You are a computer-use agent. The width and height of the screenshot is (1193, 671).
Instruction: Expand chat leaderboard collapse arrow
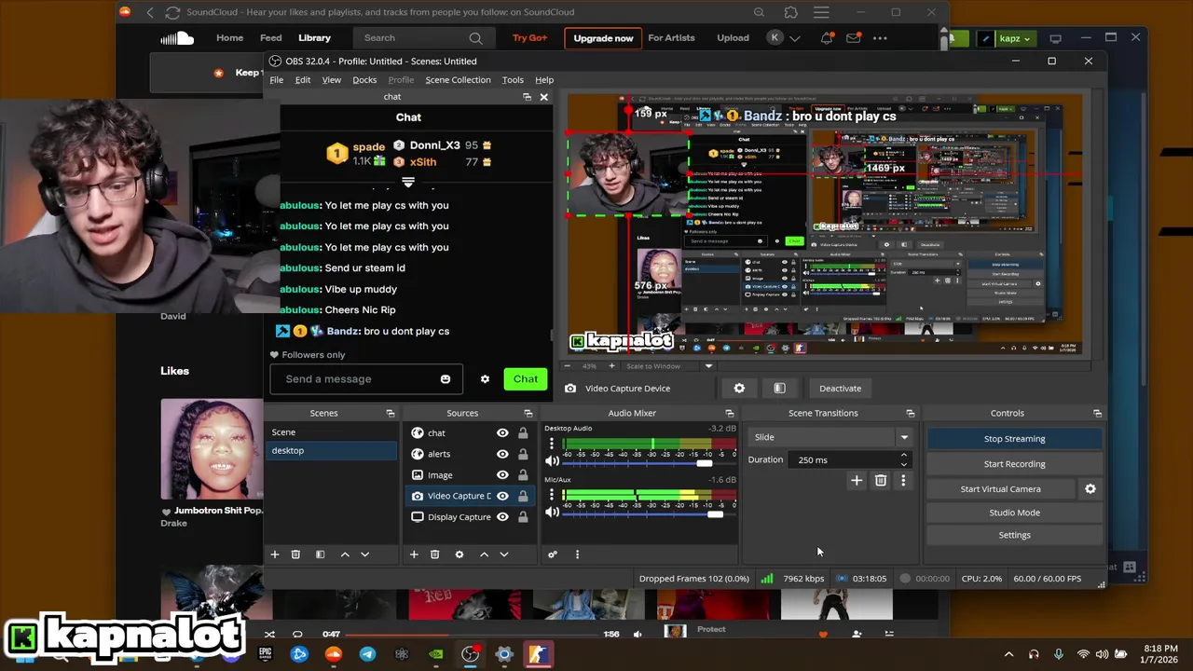coord(407,182)
